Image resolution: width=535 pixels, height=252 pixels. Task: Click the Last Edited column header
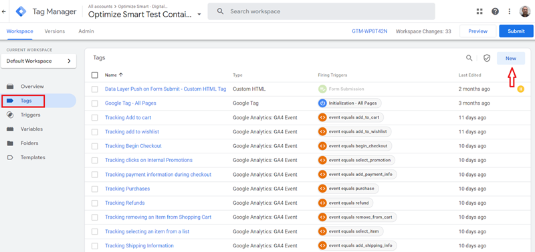(470, 75)
